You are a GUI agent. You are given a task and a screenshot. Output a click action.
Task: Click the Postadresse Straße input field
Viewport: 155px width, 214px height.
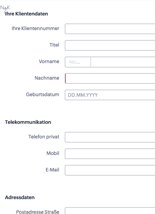click(x=110, y=211)
